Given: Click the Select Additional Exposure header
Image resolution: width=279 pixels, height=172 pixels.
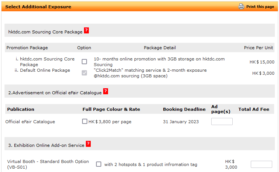Looking at the screenshot, I should (38, 7).
